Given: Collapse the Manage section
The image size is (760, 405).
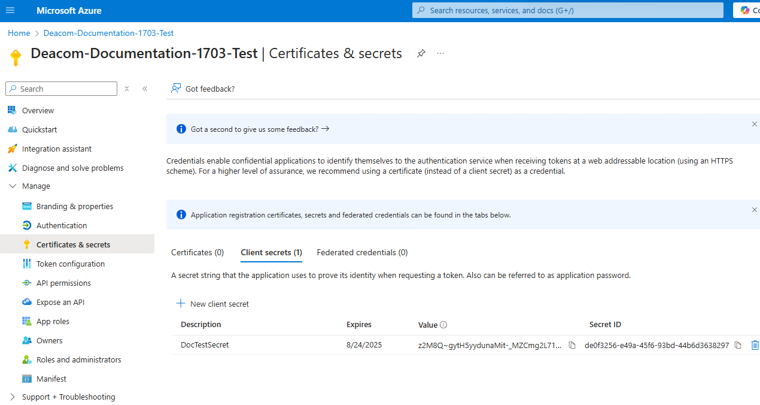Looking at the screenshot, I should pos(12,186).
